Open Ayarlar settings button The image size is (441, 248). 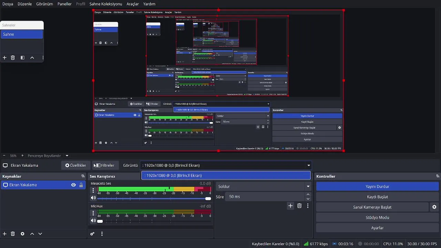tap(377, 228)
